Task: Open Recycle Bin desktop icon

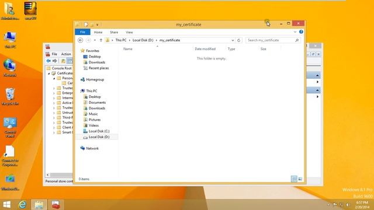Action: point(10,96)
